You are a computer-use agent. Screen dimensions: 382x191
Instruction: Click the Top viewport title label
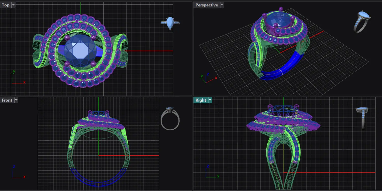6,5
